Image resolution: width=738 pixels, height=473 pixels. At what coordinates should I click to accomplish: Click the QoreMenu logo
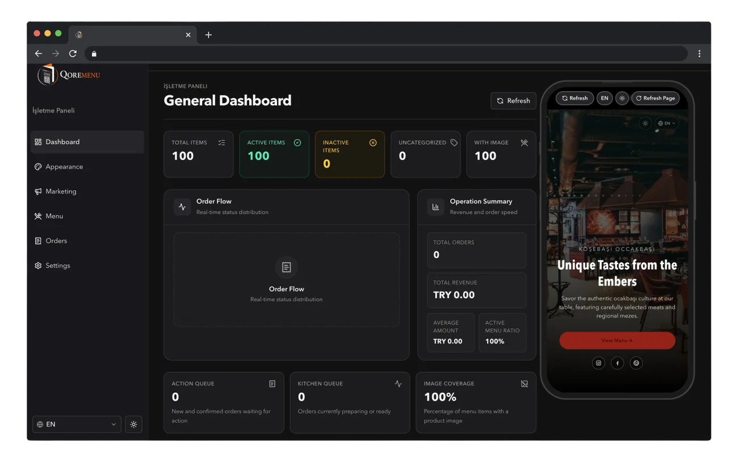(69, 75)
